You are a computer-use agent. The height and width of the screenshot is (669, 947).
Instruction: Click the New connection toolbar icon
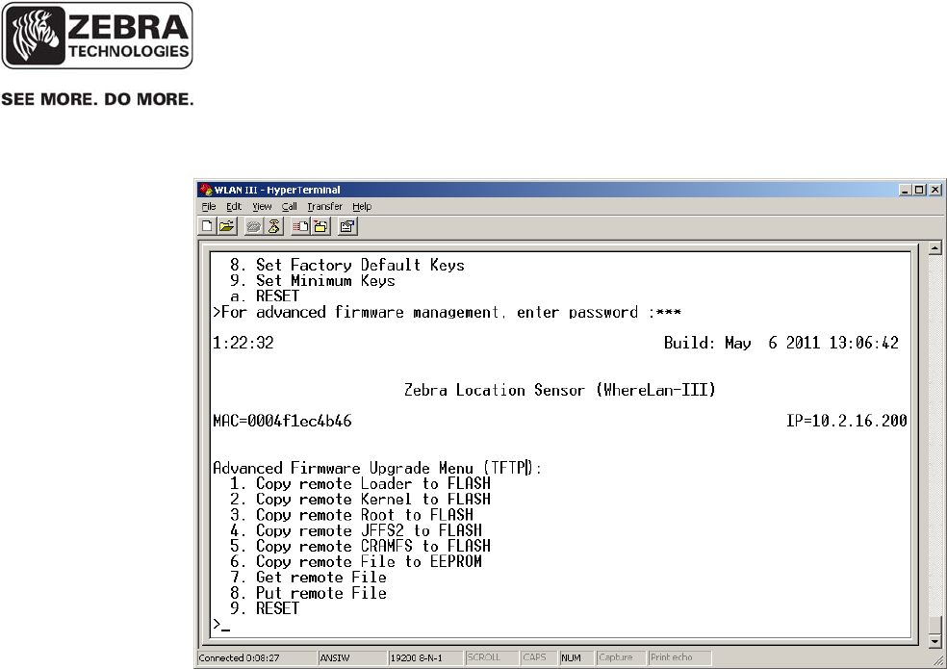pyautogui.click(x=207, y=226)
